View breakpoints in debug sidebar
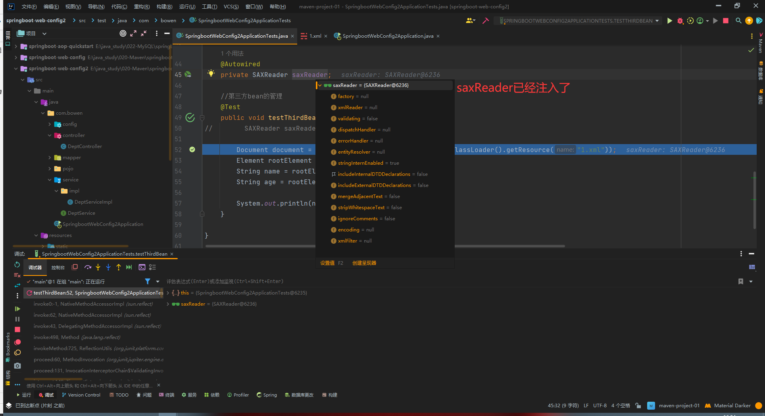 tap(17, 342)
